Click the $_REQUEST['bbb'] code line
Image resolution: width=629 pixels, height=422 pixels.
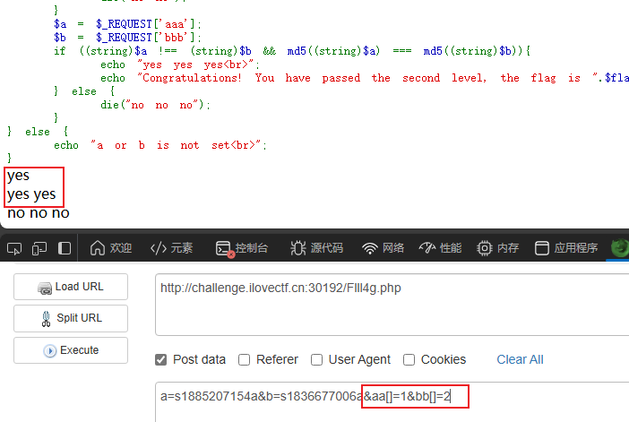point(127,38)
